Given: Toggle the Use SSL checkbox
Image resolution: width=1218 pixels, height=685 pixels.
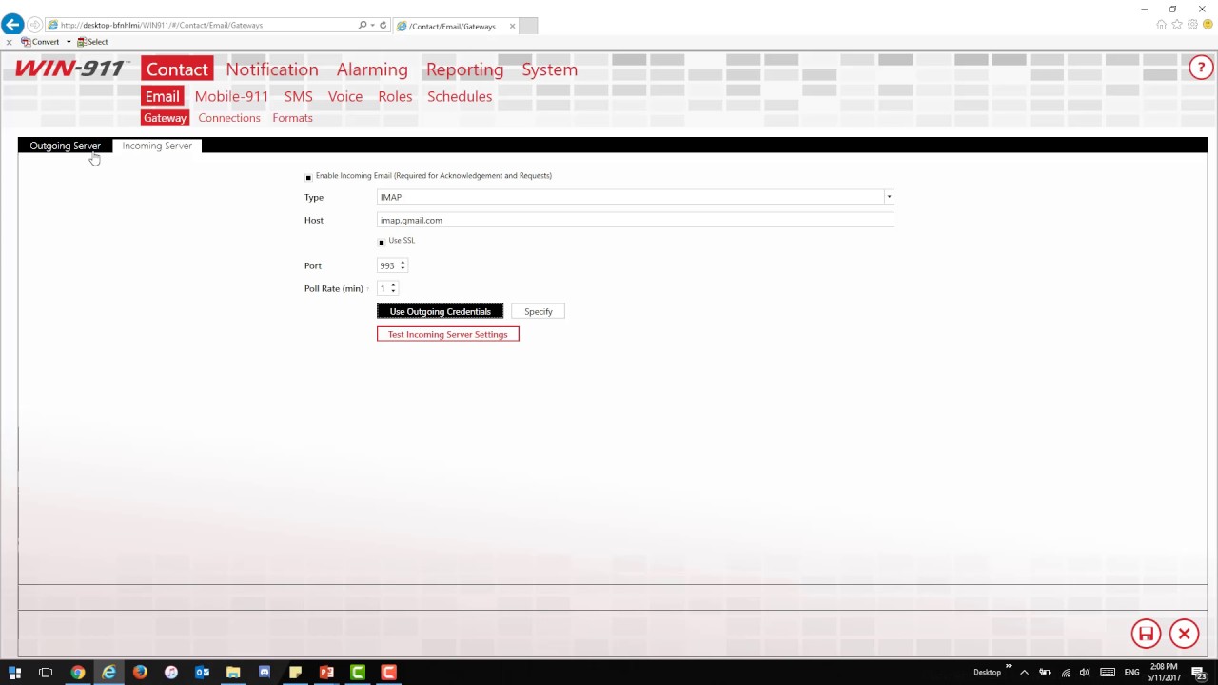Looking at the screenshot, I should click(382, 242).
